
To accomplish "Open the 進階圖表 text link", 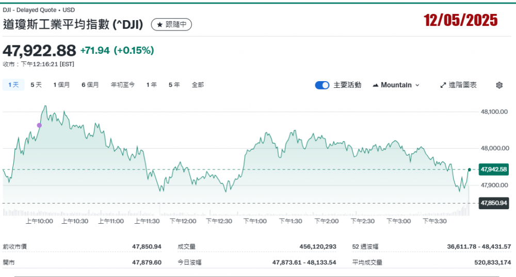I will click(463, 85).
